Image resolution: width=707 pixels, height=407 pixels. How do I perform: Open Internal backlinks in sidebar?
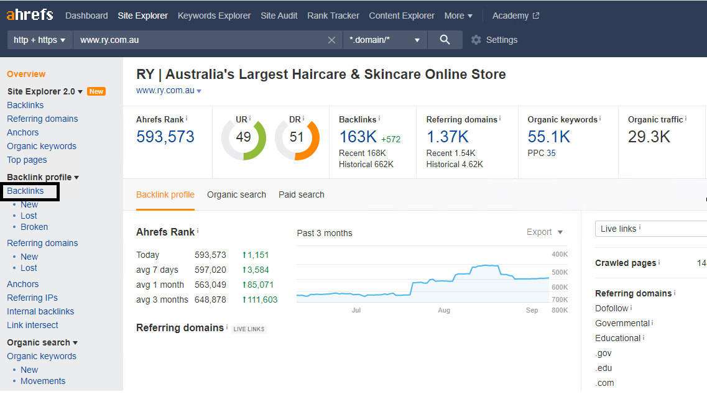pos(40,311)
